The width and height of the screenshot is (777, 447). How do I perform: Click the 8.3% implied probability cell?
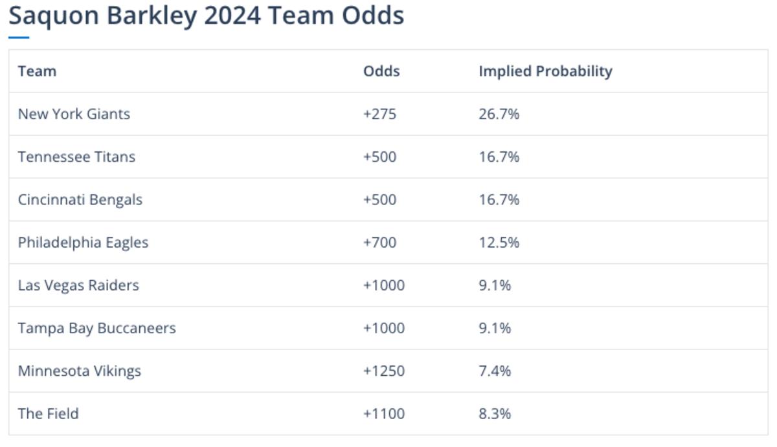[x=495, y=413]
